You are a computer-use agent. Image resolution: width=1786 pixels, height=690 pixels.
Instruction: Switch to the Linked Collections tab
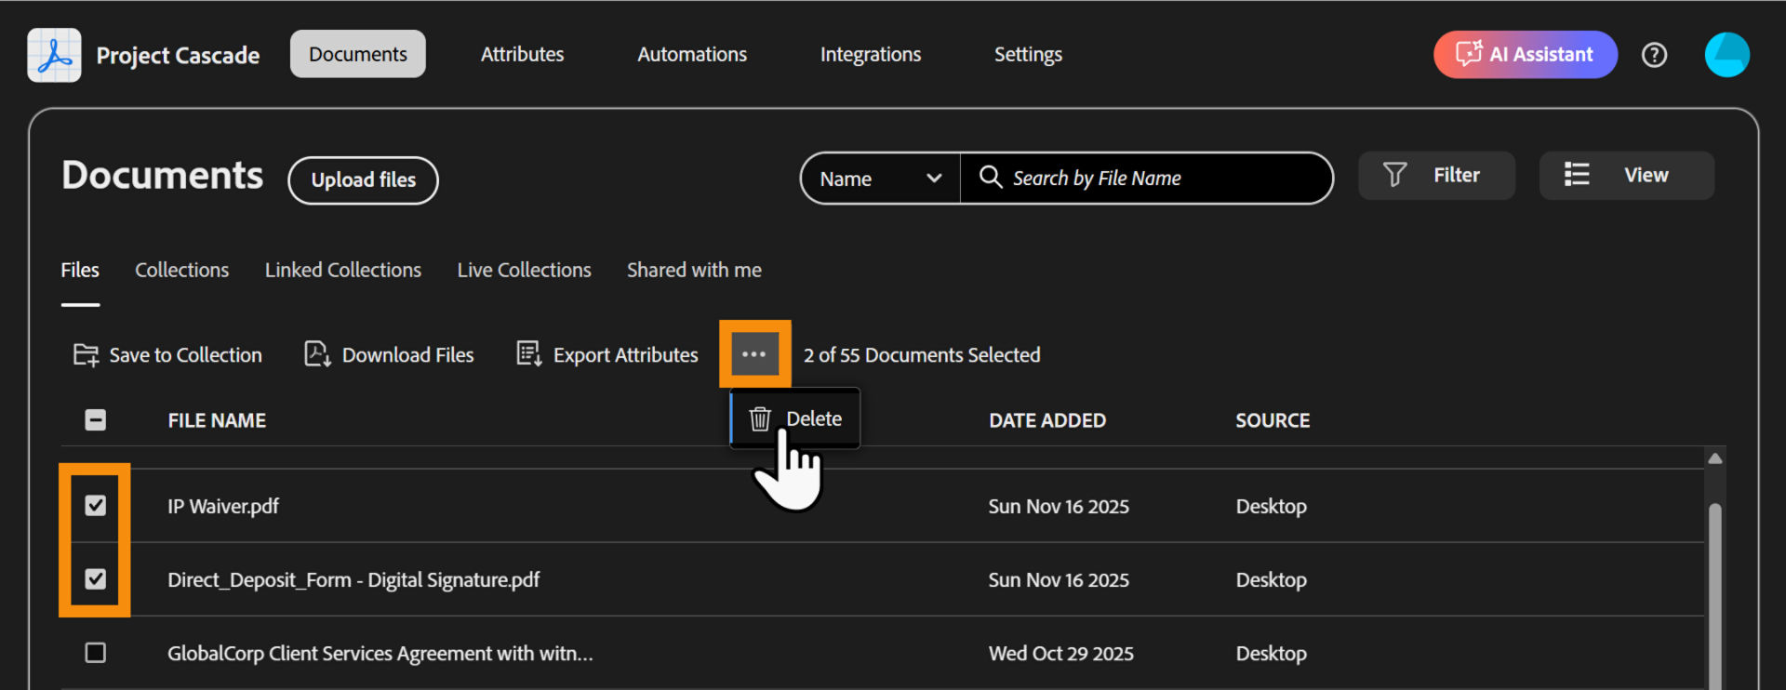tap(342, 270)
